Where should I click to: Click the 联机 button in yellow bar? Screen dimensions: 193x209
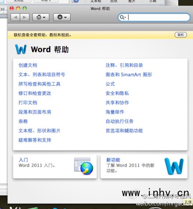pyautogui.click(x=181, y=35)
